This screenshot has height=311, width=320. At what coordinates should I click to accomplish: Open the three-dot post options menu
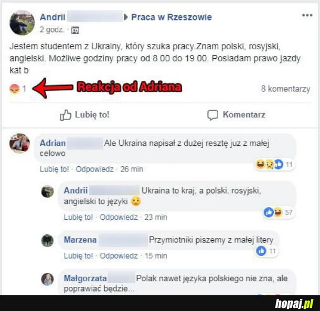pyautogui.click(x=307, y=15)
